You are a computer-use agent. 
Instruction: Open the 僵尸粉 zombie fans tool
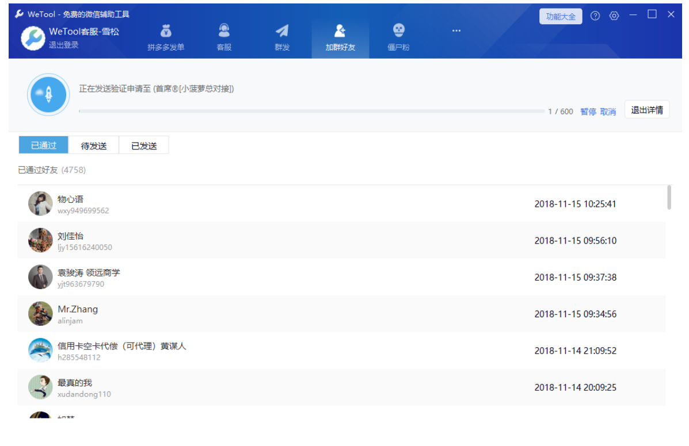(398, 38)
